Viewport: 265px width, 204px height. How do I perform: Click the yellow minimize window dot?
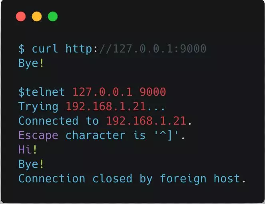click(37, 16)
